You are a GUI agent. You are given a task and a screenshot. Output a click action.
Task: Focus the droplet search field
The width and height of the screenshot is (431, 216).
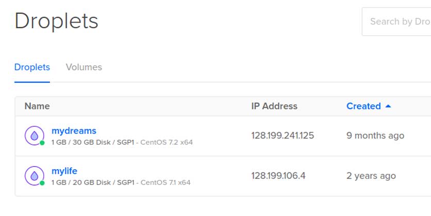397,22
